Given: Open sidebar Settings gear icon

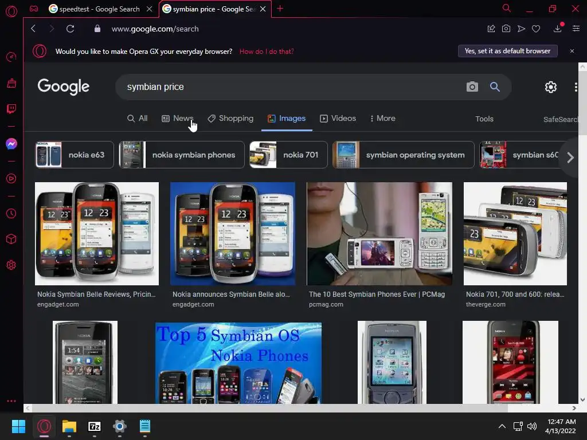Looking at the screenshot, I should (x=11, y=265).
